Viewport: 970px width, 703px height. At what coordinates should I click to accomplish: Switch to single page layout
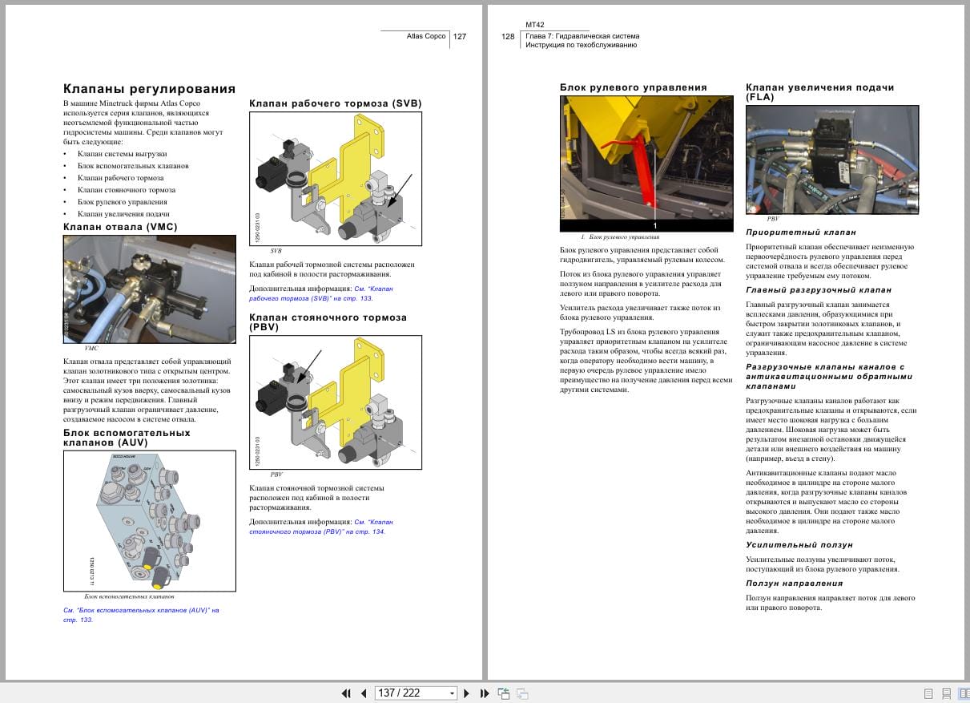928,693
